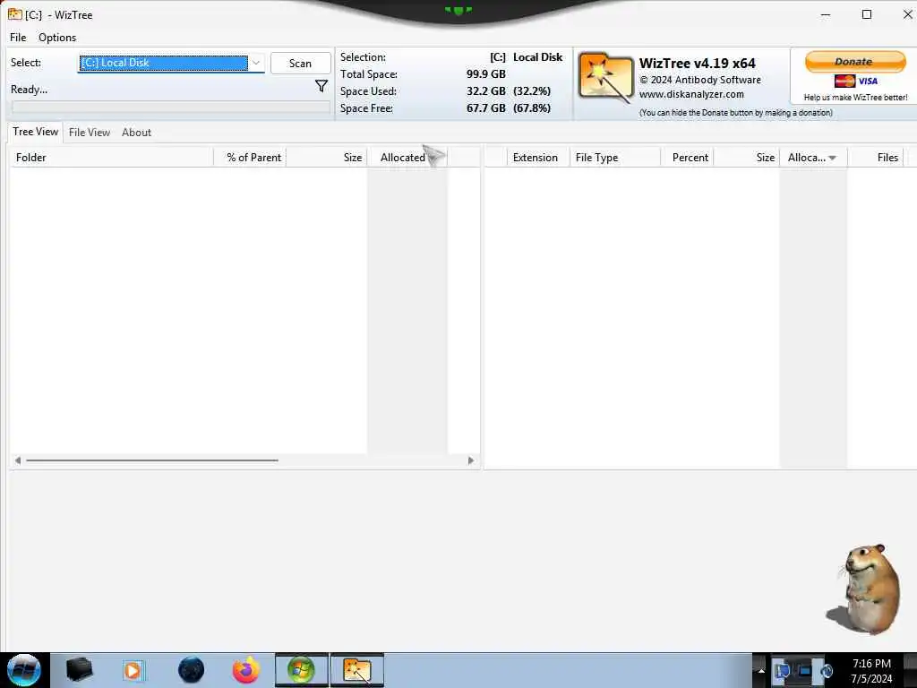Click the horizontal scrollbar thumb

pyautogui.click(x=152, y=460)
